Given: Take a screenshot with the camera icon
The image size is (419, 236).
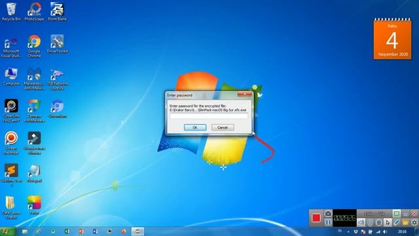Looking at the screenshot, I should click(x=328, y=214).
